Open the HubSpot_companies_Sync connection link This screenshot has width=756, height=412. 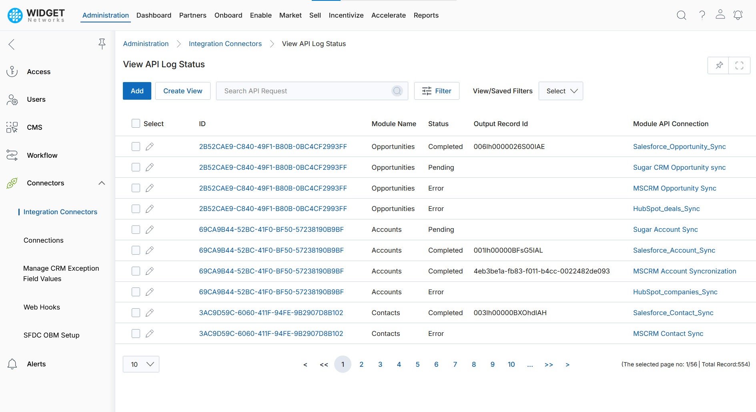pos(675,292)
